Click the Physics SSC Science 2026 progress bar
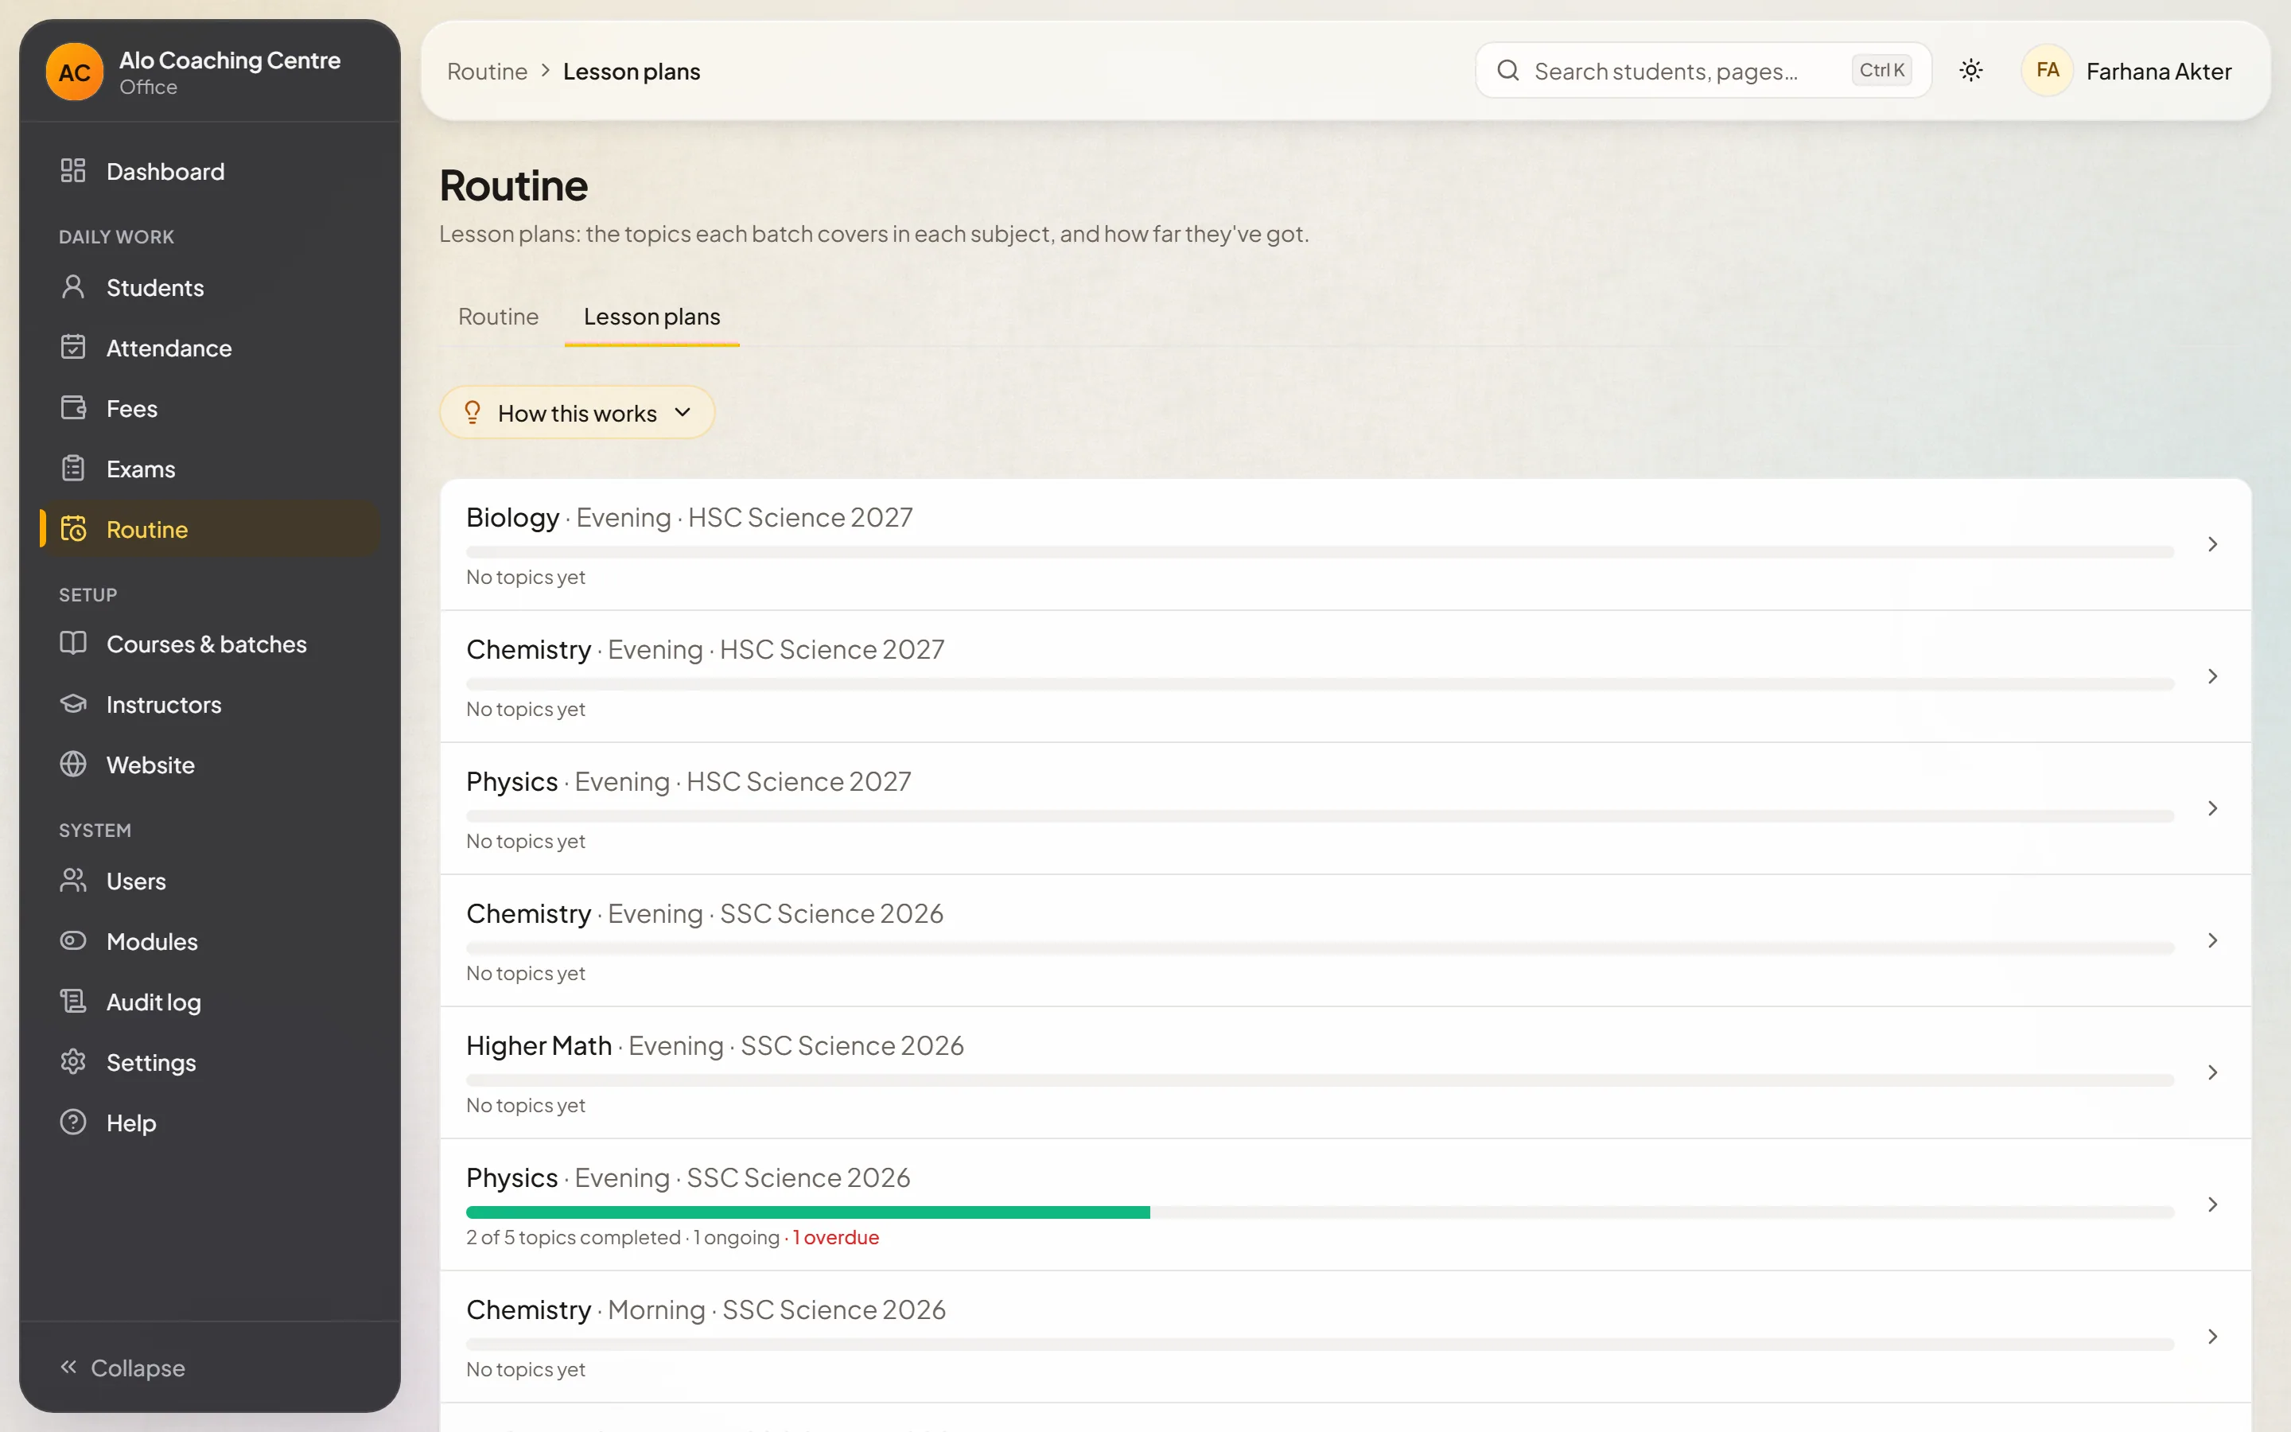The image size is (2291, 1432). [1320, 1212]
